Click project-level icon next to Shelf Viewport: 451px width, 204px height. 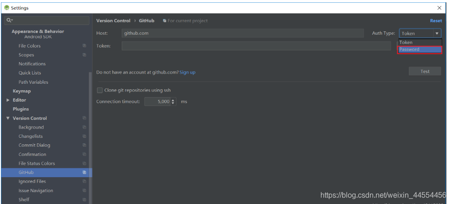[84, 199]
